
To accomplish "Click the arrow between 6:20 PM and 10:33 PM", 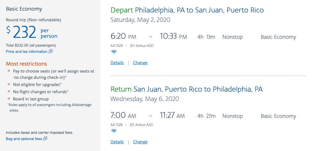I will point(150,37).
